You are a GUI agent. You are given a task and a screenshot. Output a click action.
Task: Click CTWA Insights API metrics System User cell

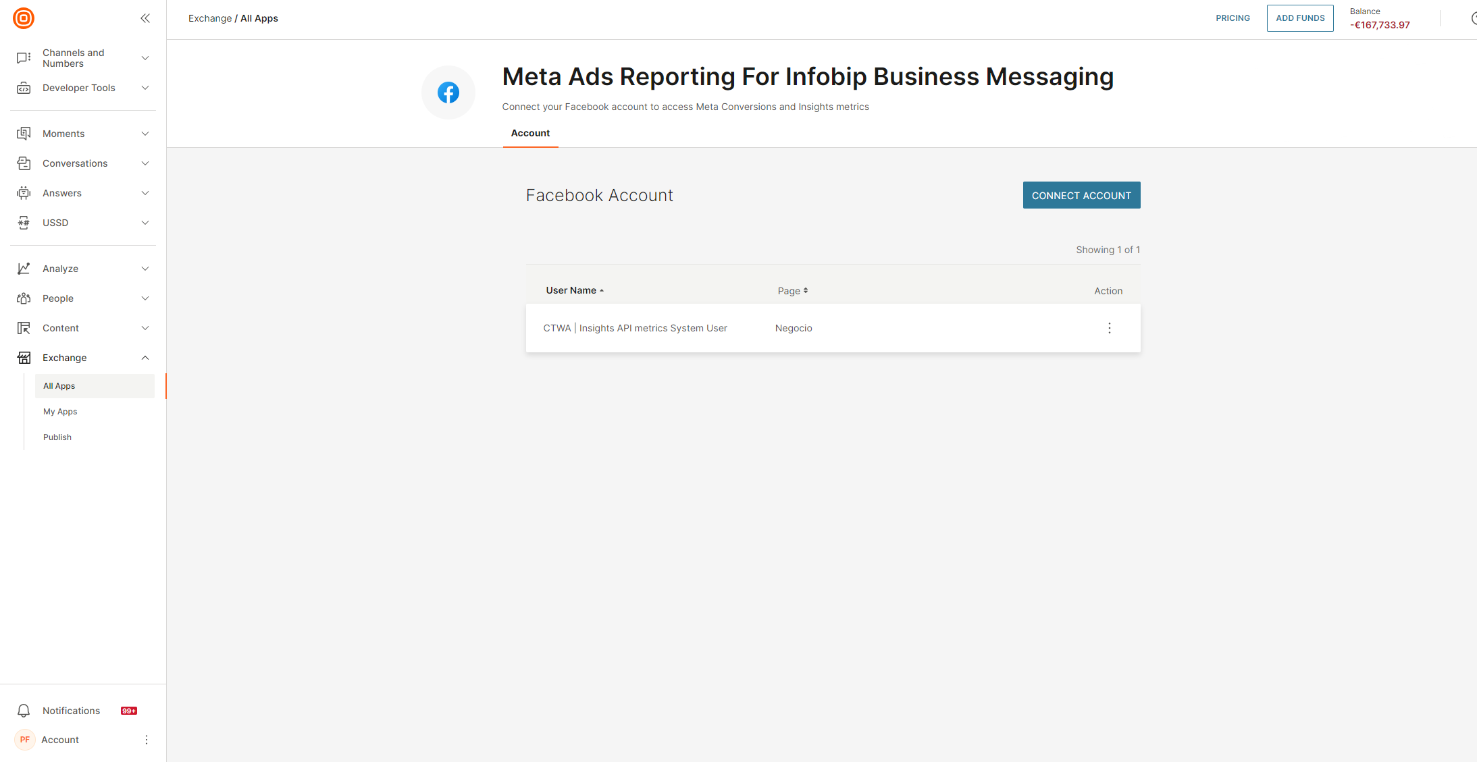coord(635,328)
